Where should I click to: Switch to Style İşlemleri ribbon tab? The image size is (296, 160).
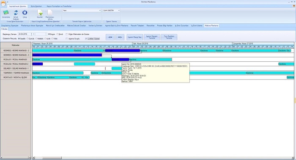pos(36,6)
